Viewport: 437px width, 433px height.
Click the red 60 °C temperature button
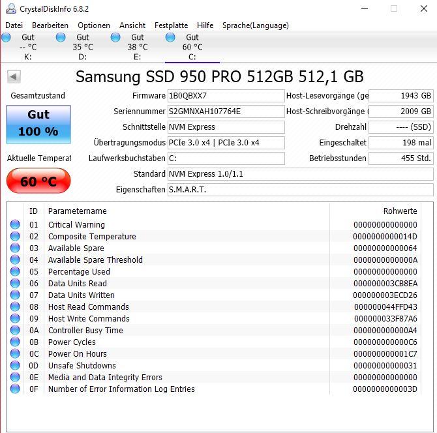pos(38,181)
